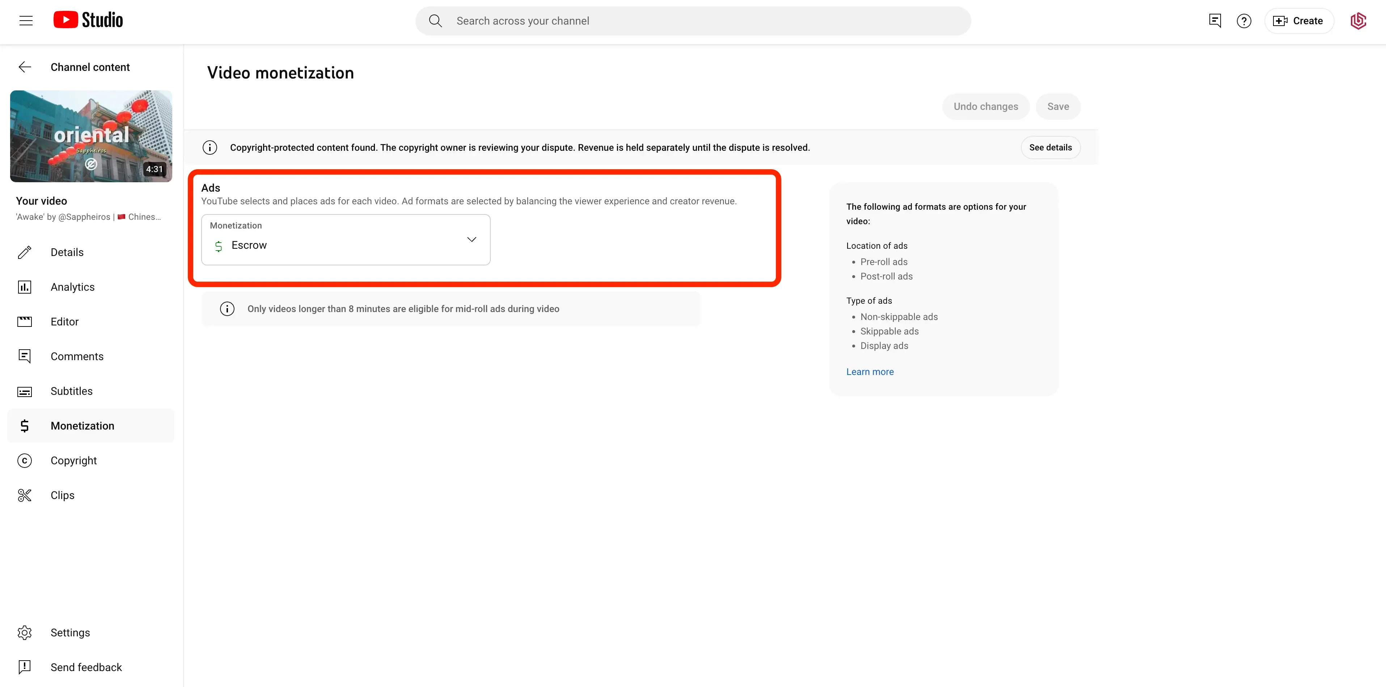Click the Post-roll ads list entry

[x=886, y=276]
